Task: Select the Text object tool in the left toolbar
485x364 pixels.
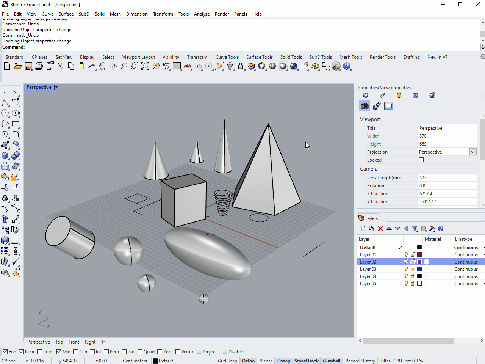Action: [5, 219]
